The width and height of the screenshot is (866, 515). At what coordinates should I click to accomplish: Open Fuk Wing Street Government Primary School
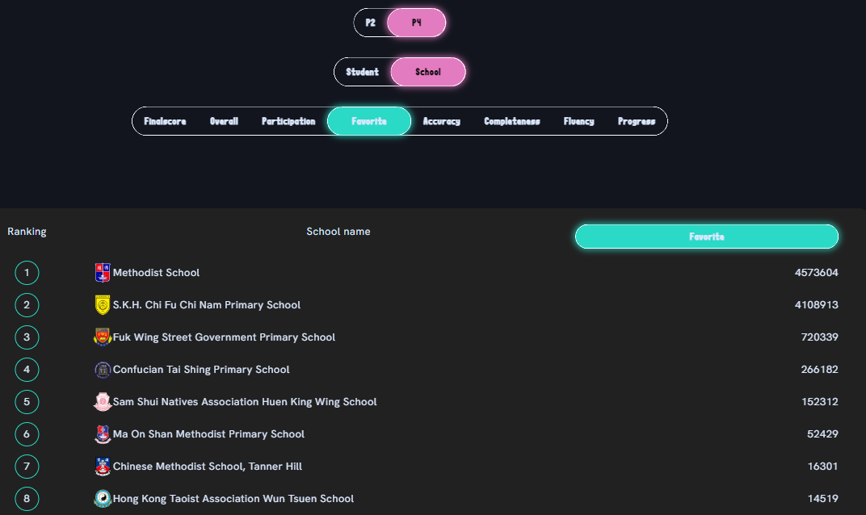(x=224, y=337)
